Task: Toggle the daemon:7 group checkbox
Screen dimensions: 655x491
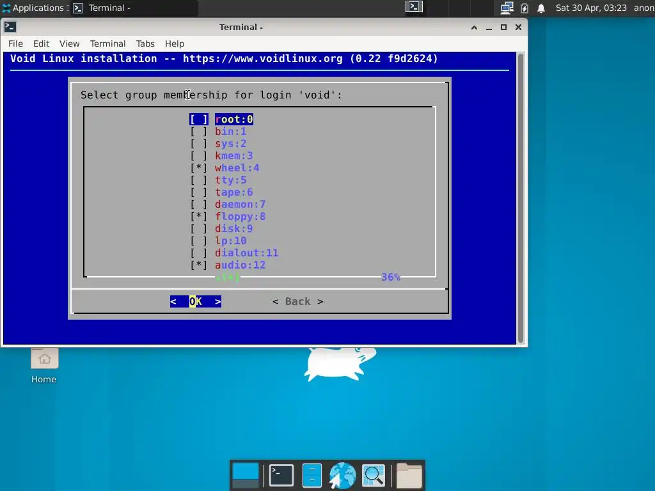Action: pyautogui.click(x=199, y=204)
